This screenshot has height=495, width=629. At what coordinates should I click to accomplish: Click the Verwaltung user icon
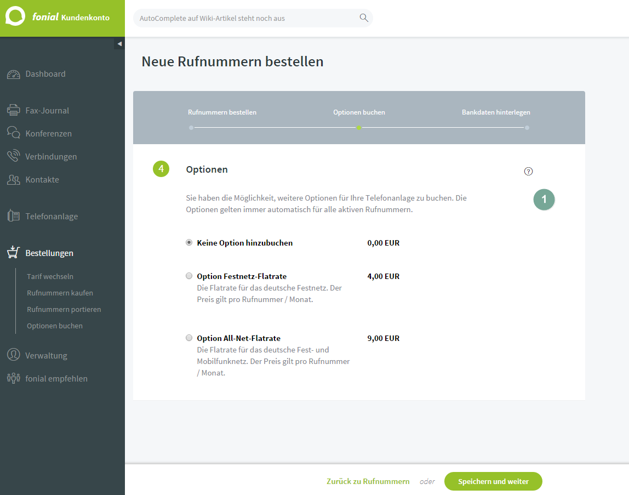pos(13,355)
